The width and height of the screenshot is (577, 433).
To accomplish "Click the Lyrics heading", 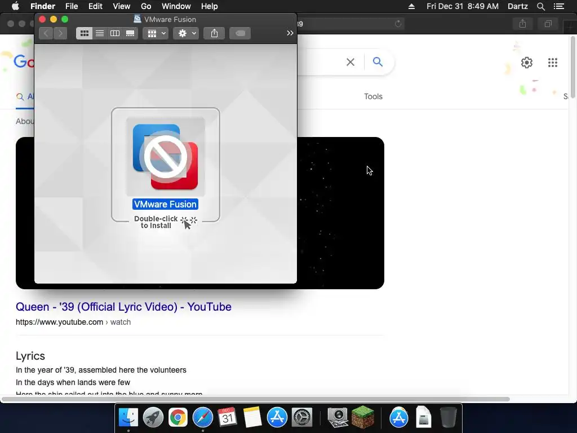I will click(30, 356).
